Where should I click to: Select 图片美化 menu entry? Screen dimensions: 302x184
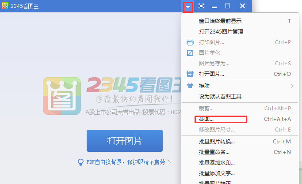(x=240, y=53)
